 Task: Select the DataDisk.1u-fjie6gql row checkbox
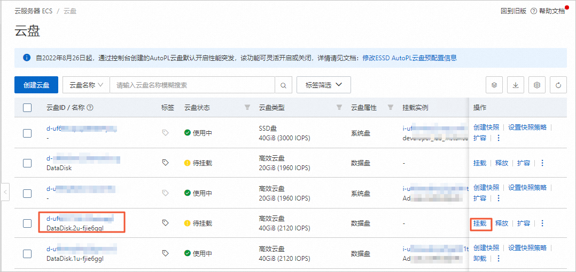point(27,253)
